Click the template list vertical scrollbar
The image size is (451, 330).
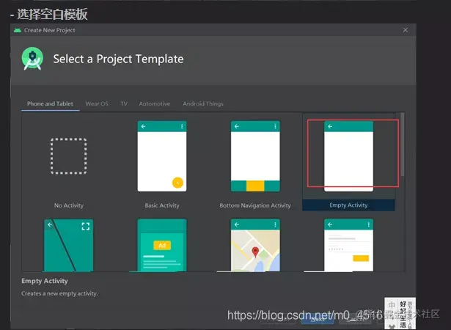coord(402,144)
